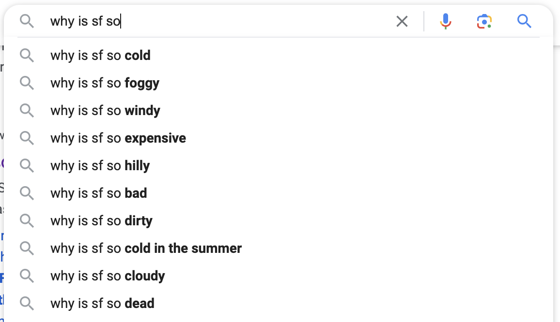Viewport: 560px width, 322px height.
Task: Select "why is sf so hilly" suggestion
Action: coord(100,166)
